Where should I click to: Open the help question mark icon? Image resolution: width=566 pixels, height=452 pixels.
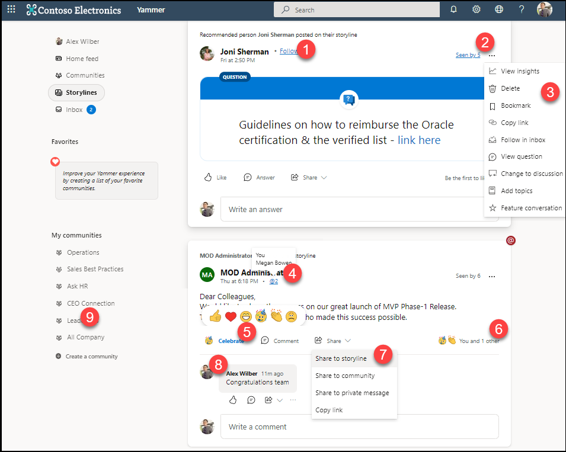tap(522, 9)
